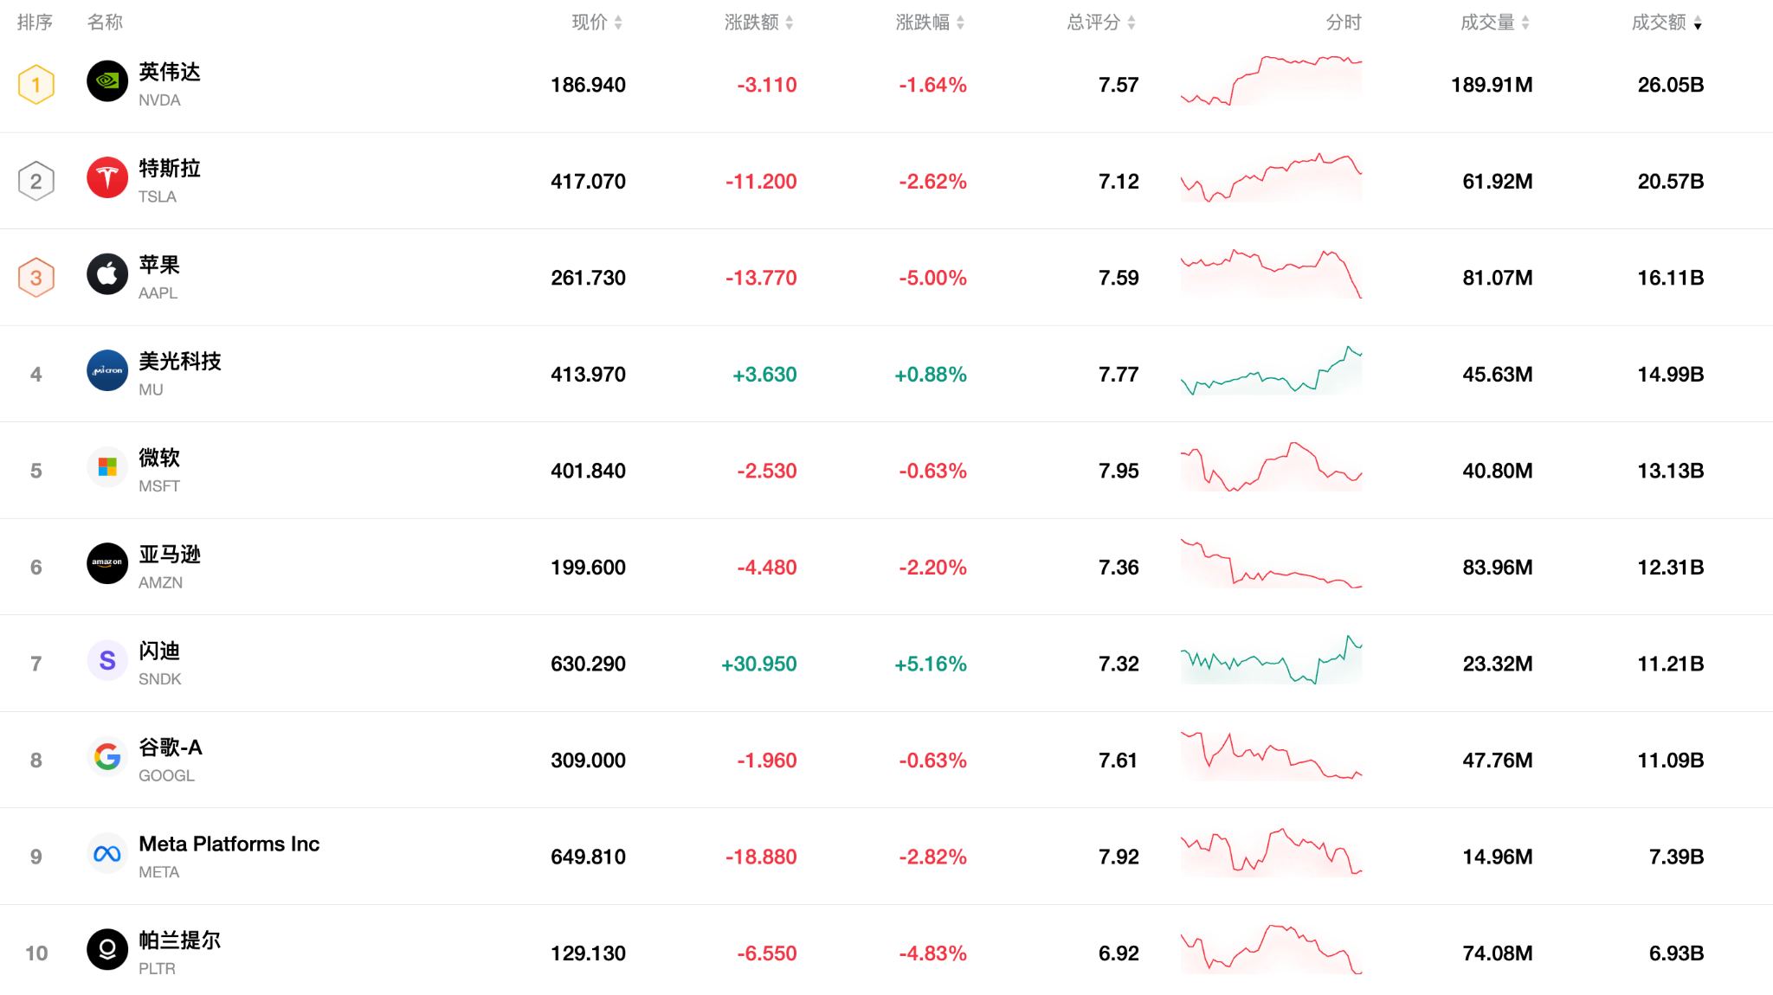
Task: Click the 名称 column header
Action: point(106,22)
